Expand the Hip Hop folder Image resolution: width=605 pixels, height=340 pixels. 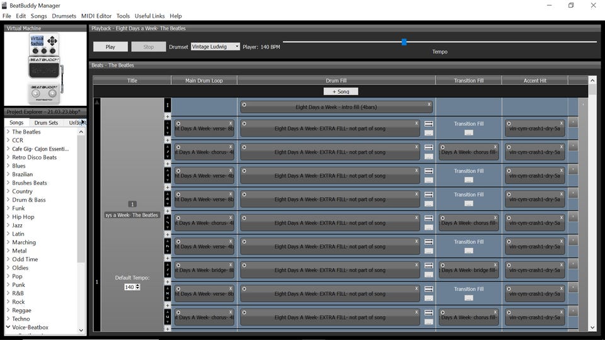pos(8,216)
